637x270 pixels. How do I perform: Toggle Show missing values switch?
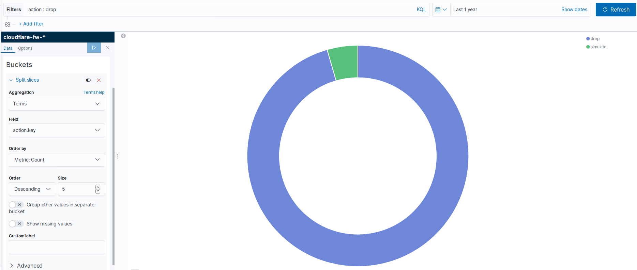click(16, 224)
